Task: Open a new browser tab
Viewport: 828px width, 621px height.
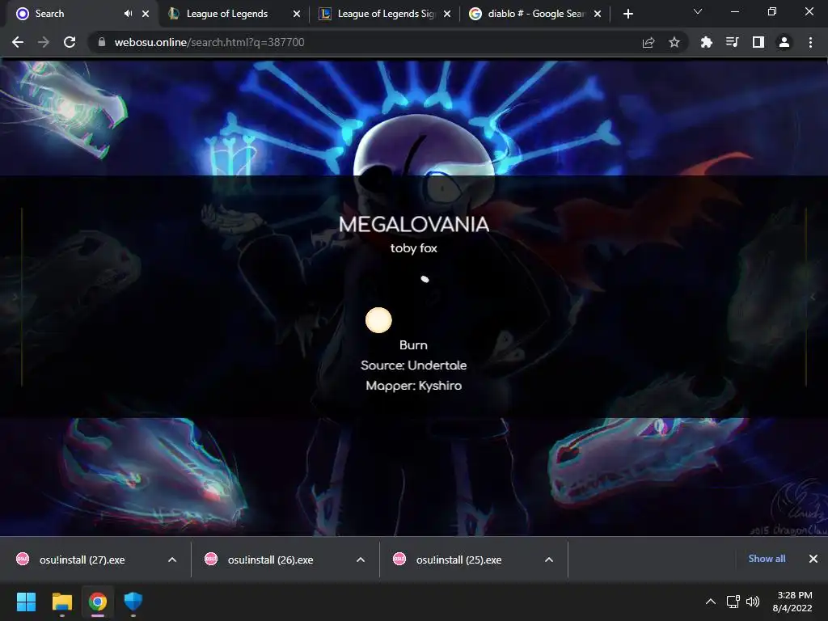Action: point(627,14)
